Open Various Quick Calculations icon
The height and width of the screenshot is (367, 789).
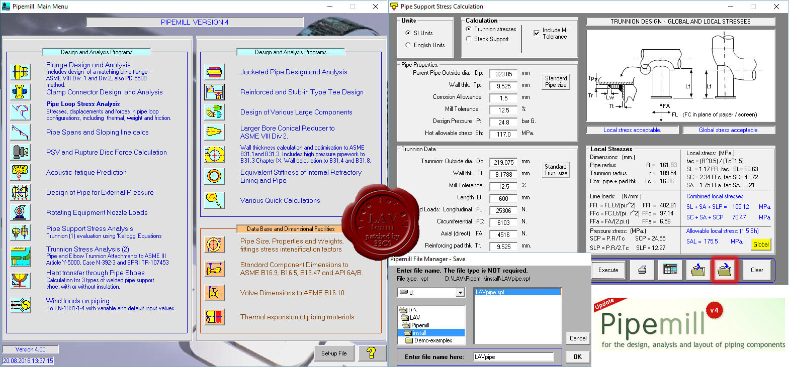click(x=215, y=200)
